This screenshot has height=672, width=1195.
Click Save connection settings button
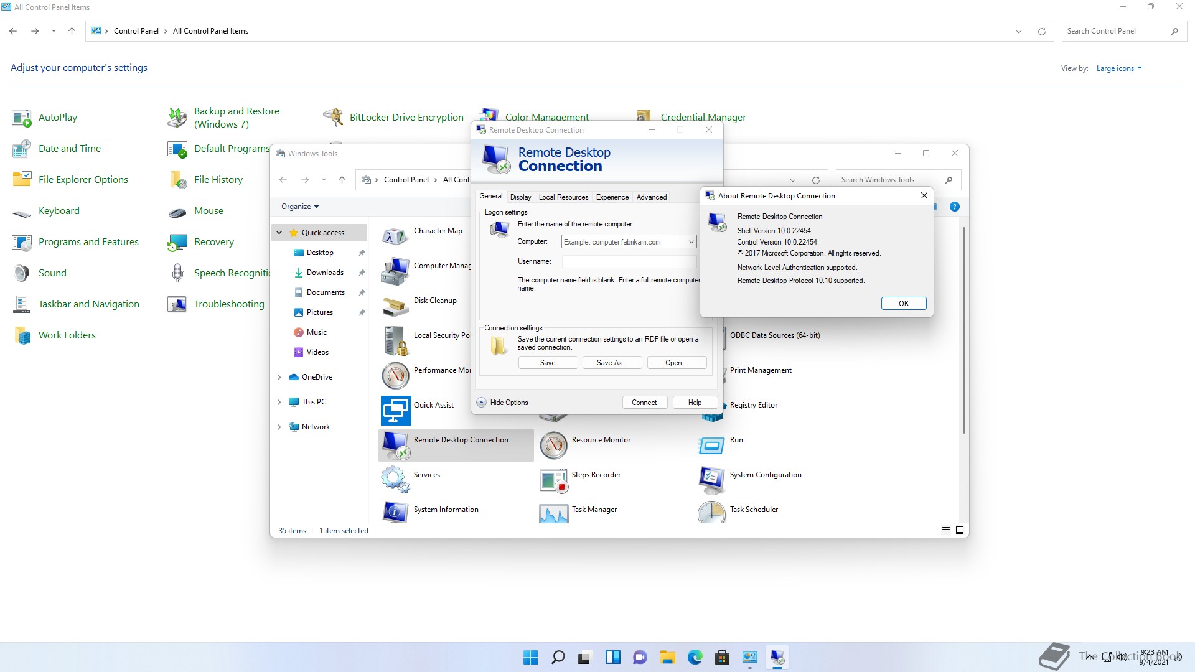(548, 363)
